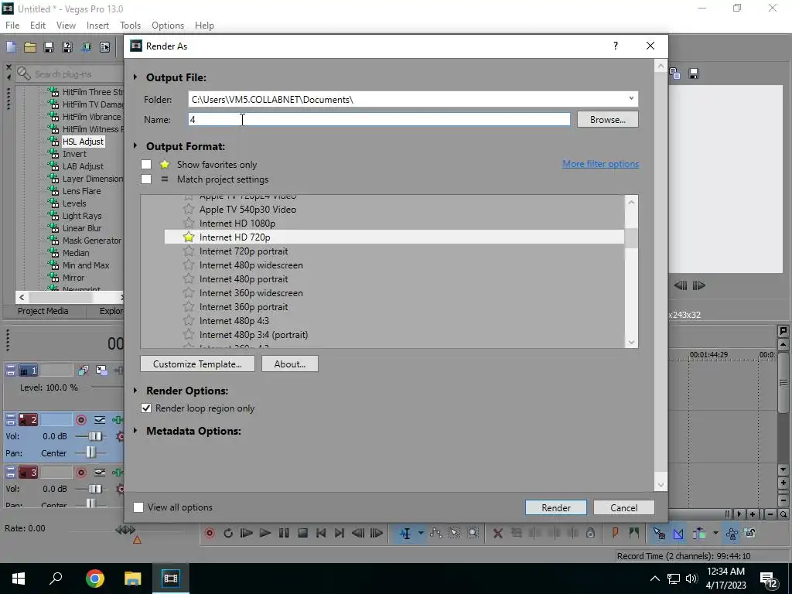
Task: Open the View menu
Action: click(66, 26)
